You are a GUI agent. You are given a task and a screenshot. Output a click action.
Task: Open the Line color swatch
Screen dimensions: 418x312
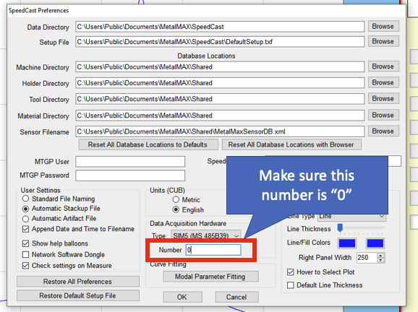346,243
